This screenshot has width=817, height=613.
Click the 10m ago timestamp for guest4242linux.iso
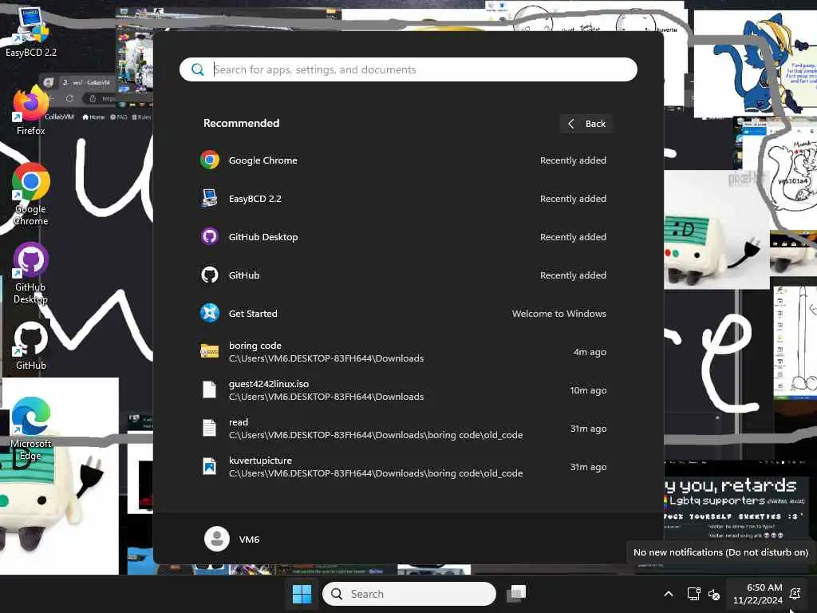(588, 390)
